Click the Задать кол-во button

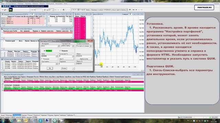click(x=84, y=59)
